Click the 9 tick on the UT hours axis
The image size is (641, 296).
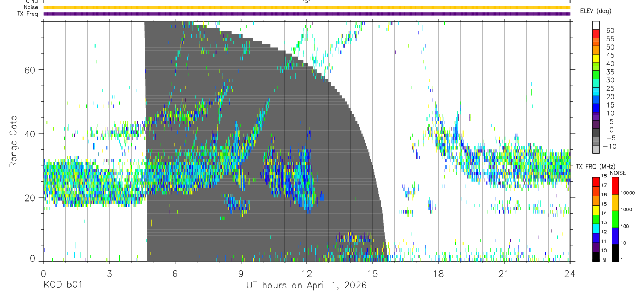click(x=241, y=273)
